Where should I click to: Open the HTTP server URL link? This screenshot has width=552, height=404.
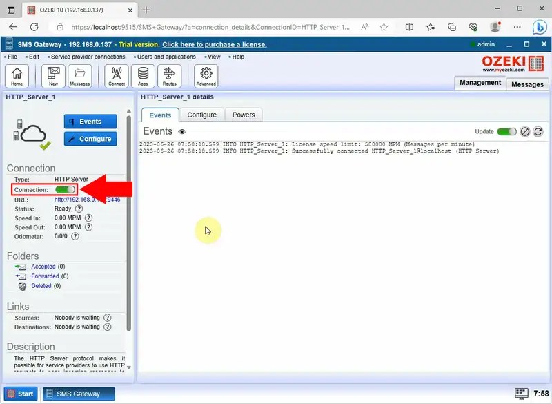click(x=88, y=200)
